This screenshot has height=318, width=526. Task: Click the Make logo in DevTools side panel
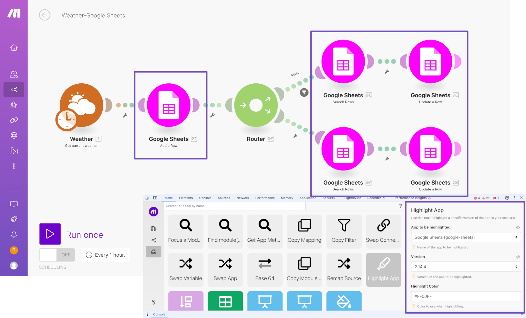(153, 211)
